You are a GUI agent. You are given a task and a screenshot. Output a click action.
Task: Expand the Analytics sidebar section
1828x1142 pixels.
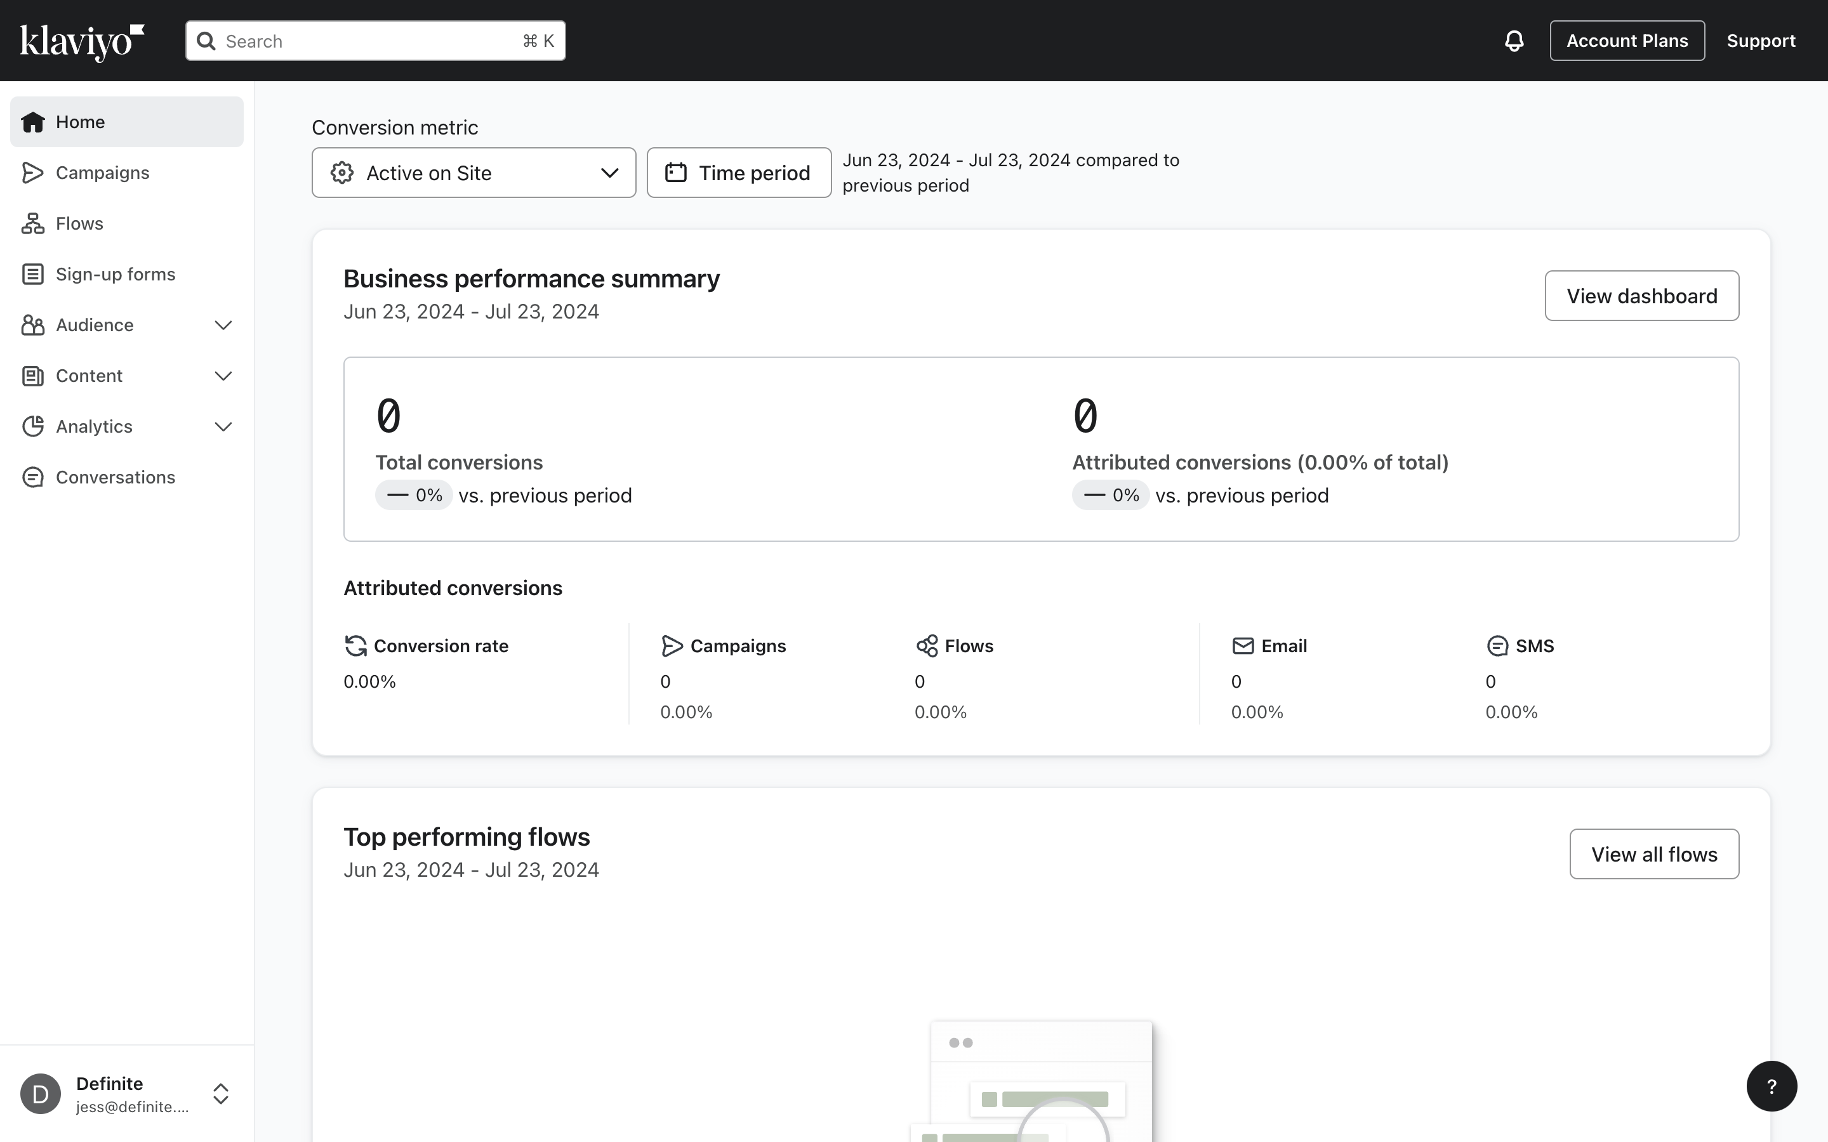[223, 427]
